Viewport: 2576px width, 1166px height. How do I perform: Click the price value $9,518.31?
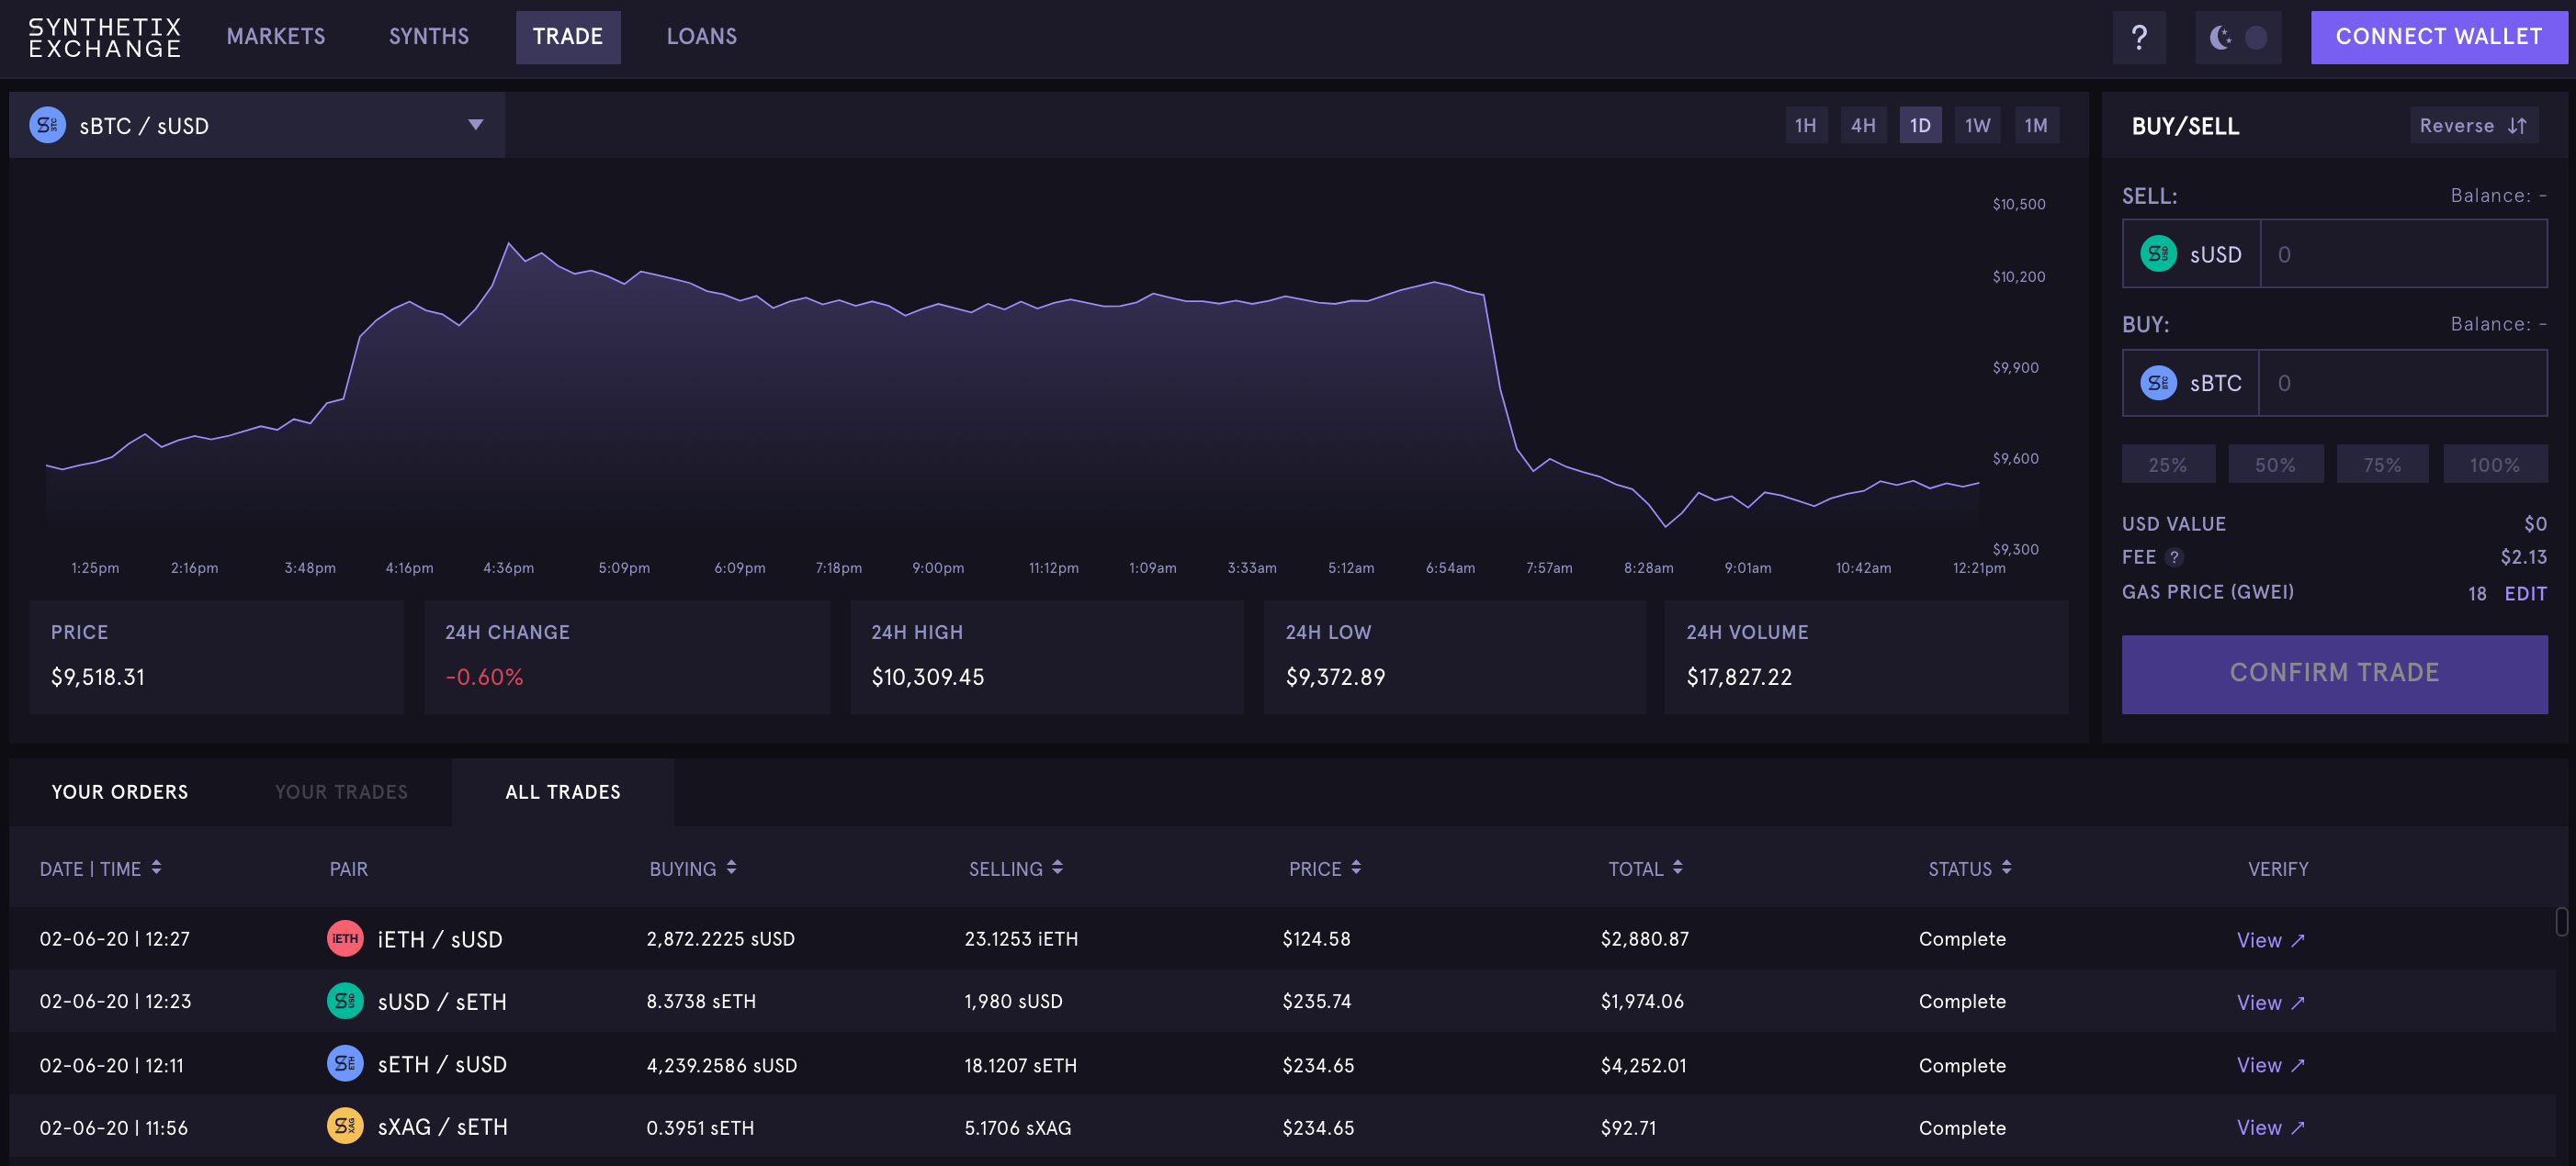point(98,678)
